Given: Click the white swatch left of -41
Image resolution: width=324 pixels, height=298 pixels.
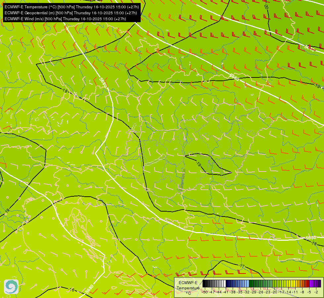Looking at the screenshot, I should 225,283.
